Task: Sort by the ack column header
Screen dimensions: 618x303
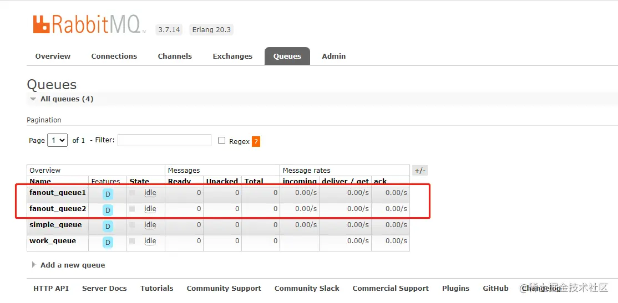Action: tap(380, 181)
